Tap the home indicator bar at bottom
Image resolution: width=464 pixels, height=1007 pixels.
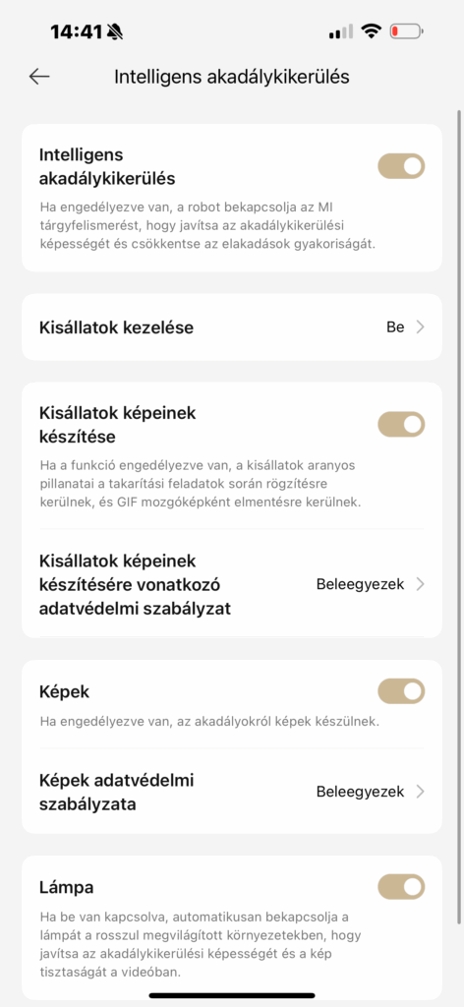(x=232, y=995)
